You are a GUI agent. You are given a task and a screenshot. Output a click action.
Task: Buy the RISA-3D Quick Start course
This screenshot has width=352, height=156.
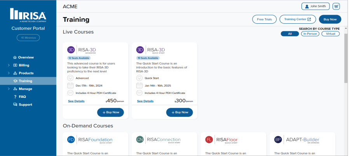pos(179,112)
